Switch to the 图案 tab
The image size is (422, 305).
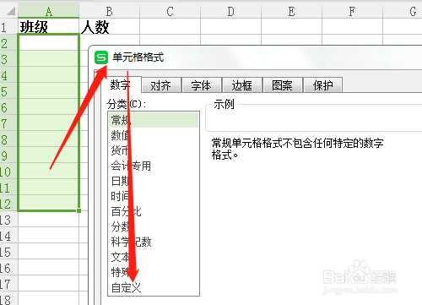(x=282, y=85)
